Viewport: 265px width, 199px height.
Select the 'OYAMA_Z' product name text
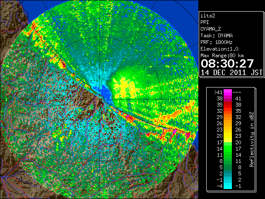[x=211, y=29]
